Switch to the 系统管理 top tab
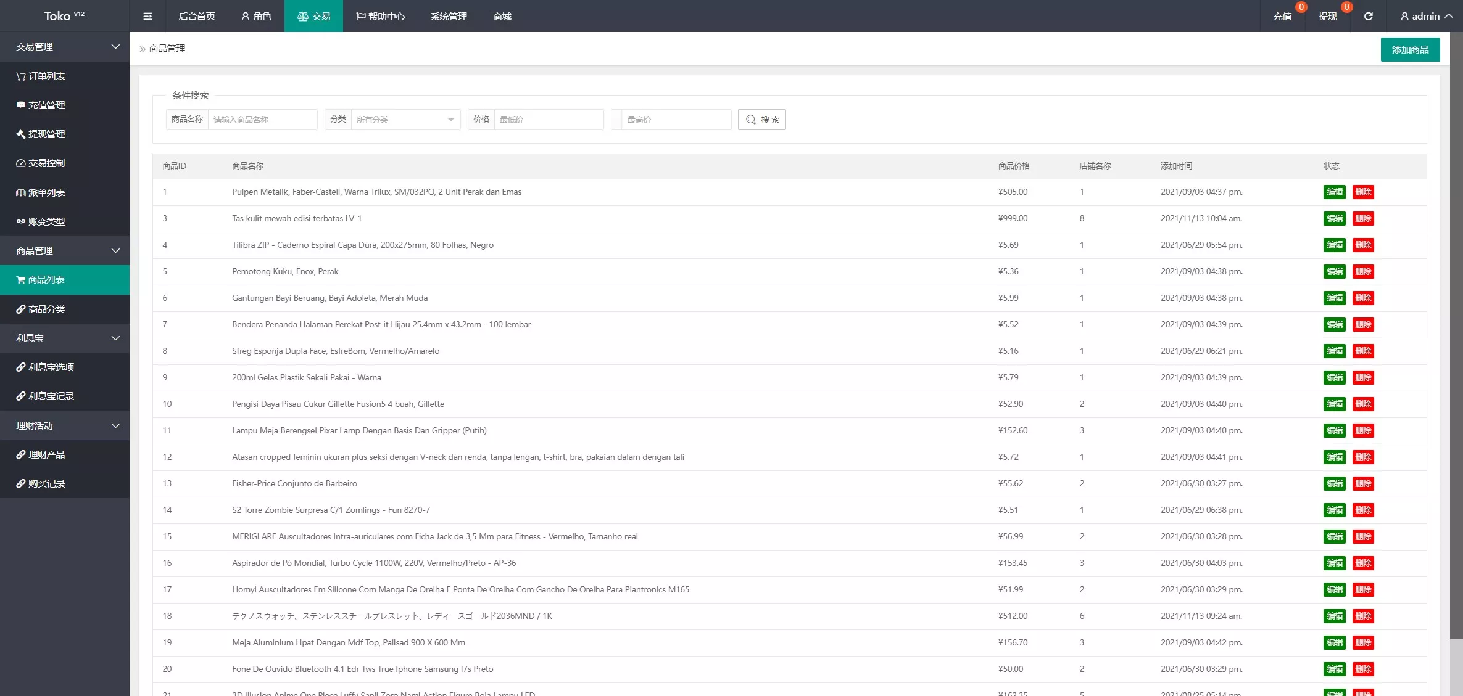This screenshot has width=1463, height=696. pos(449,16)
